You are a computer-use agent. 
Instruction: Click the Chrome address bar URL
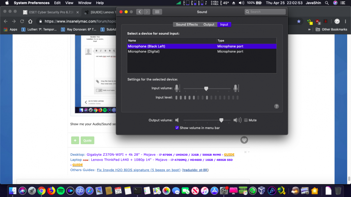(80, 21)
